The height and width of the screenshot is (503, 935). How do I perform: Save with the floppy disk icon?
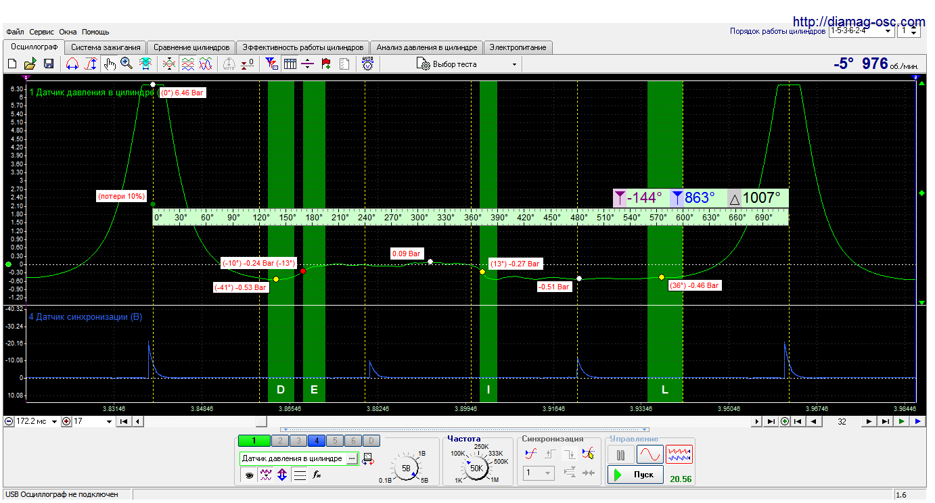48,64
